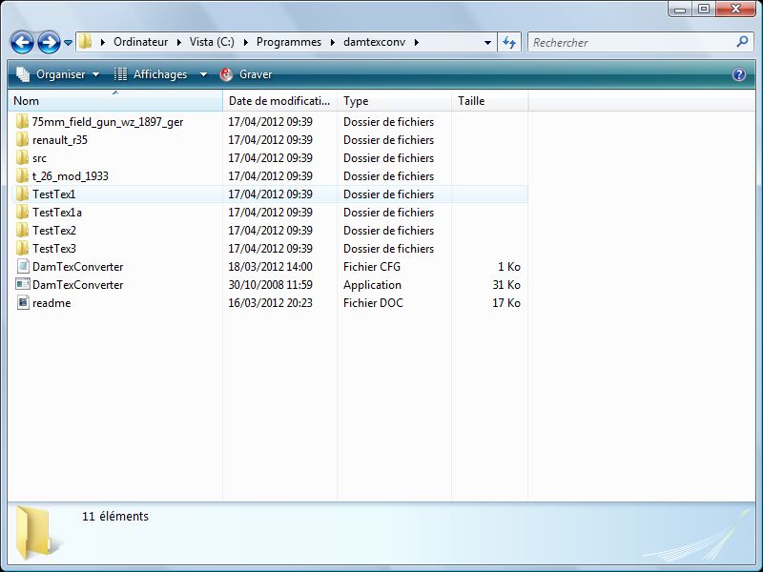Sort by the Nom column header

tap(114, 101)
